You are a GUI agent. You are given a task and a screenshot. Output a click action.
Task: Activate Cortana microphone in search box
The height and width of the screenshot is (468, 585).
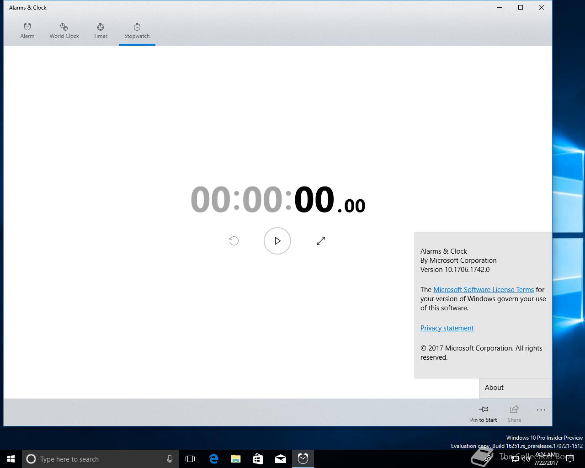tap(170, 459)
